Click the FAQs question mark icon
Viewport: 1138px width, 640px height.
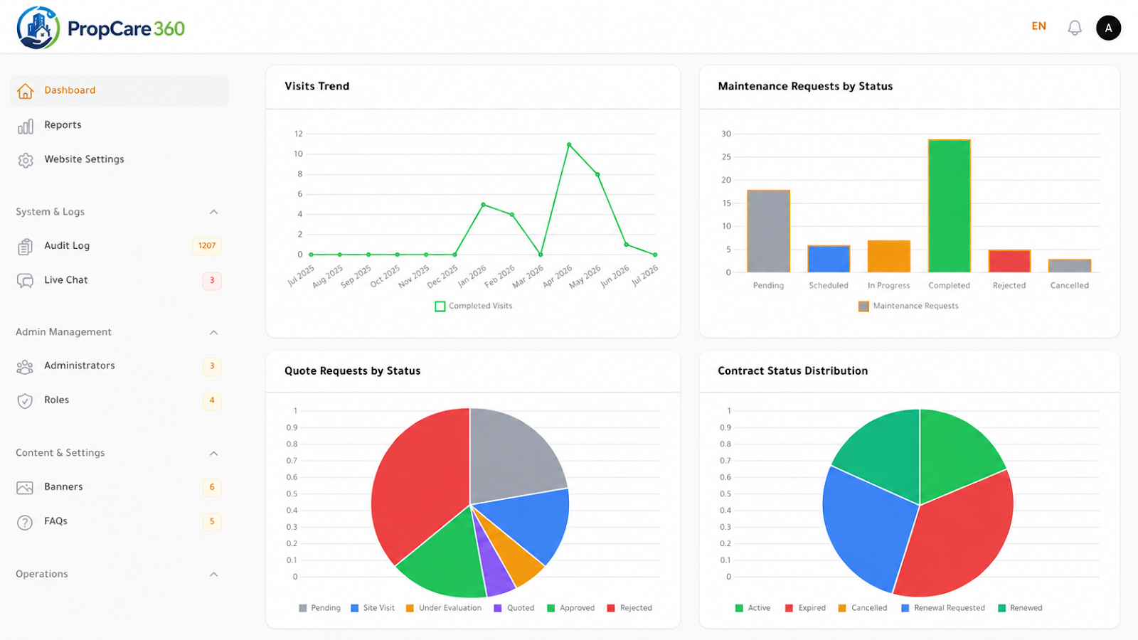[x=25, y=522]
